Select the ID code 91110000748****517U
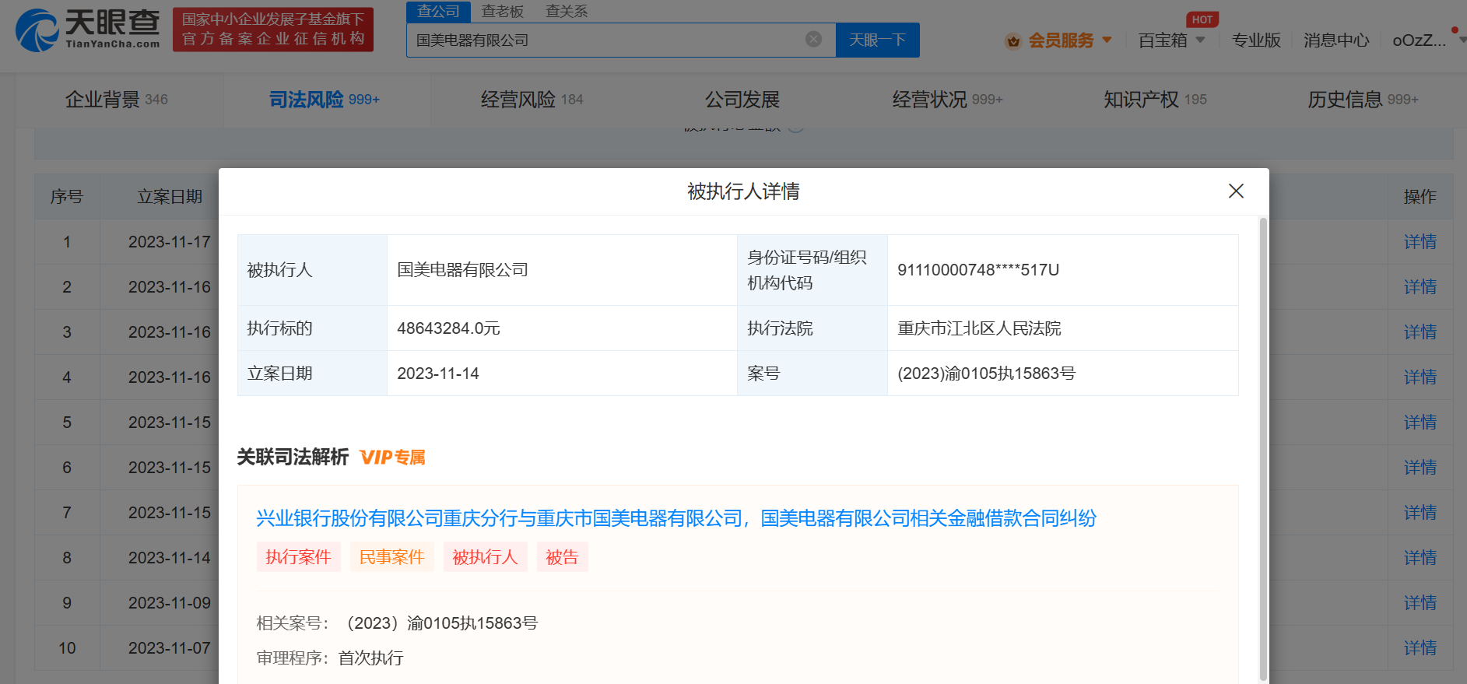The image size is (1467, 684). (x=978, y=270)
